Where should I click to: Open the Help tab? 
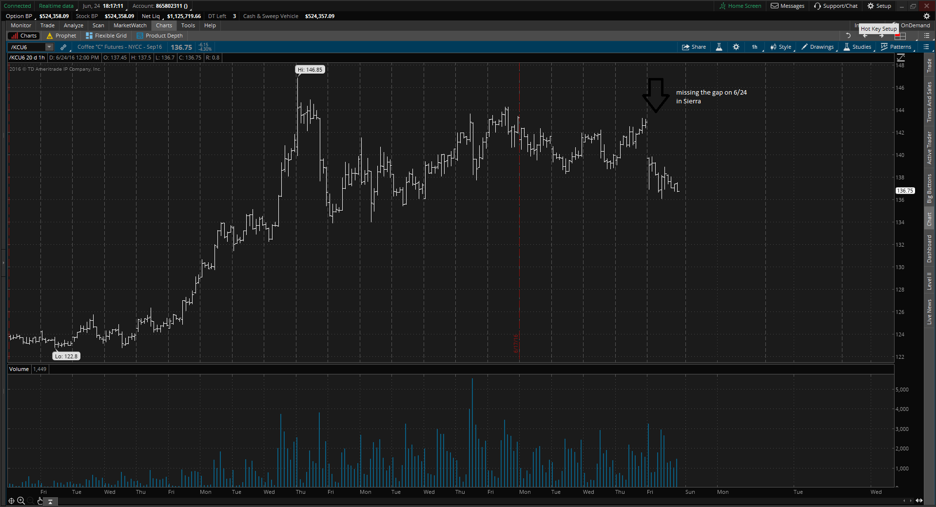pos(210,25)
